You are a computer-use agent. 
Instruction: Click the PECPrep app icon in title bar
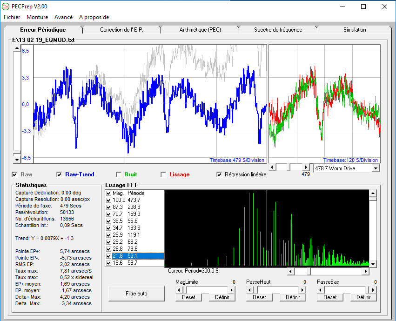[x=6, y=7]
